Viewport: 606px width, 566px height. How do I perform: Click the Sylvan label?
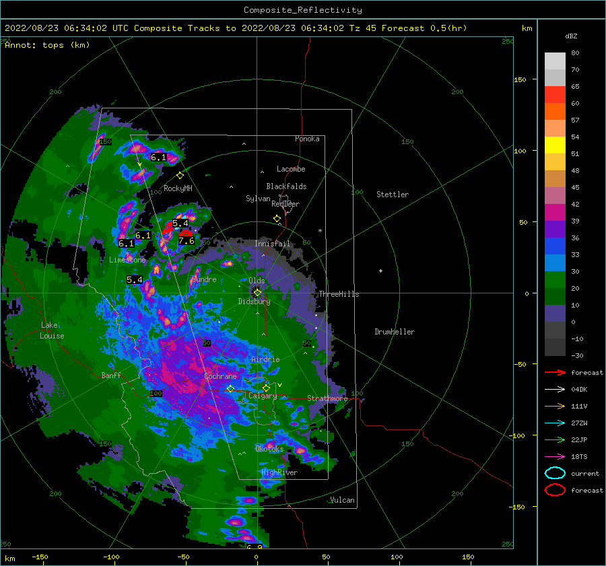coord(258,199)
